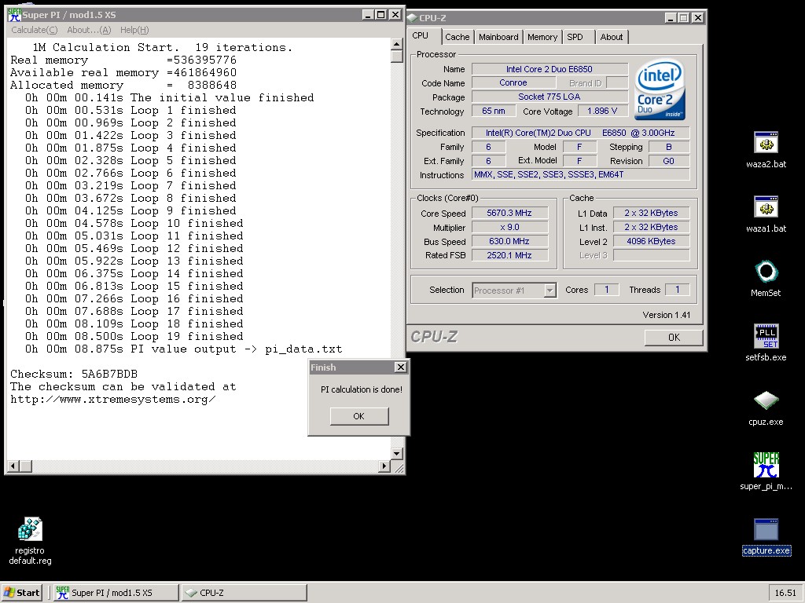The height and width of the screenshot is (603, 805).
Task: Click the taskbar clock showing 16.51
Action: (785, 593)
